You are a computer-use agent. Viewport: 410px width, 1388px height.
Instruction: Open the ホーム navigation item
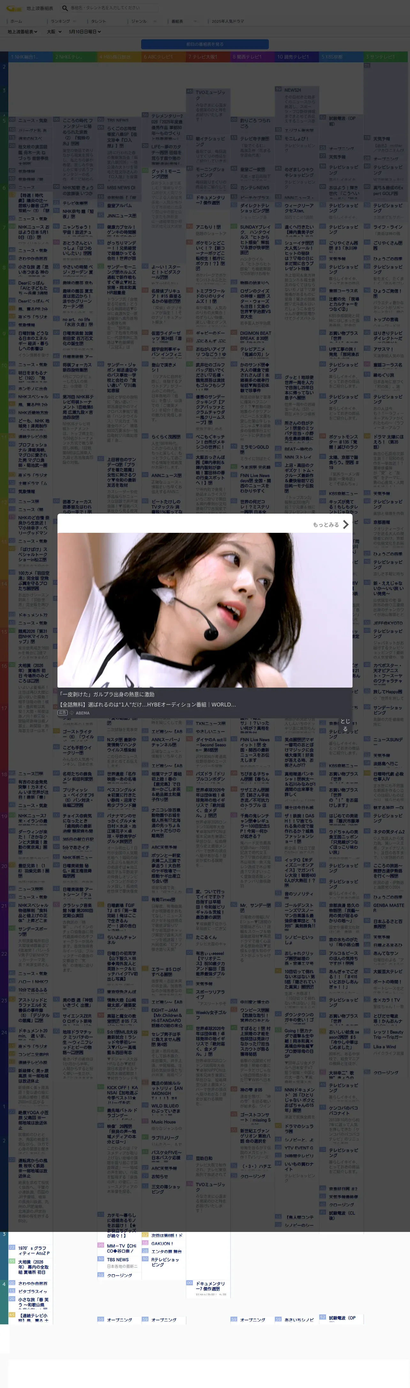[x=16, y=21]
